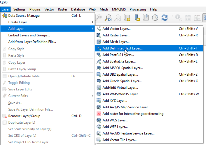This screenshot has width=206, height=145.
Task: Select Add ArcGIS Map Service Layer entry
Action: point(149,107)
